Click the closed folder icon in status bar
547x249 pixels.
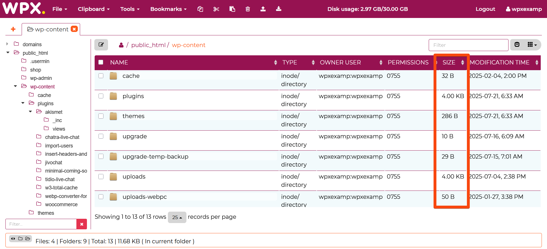[20, 239]
